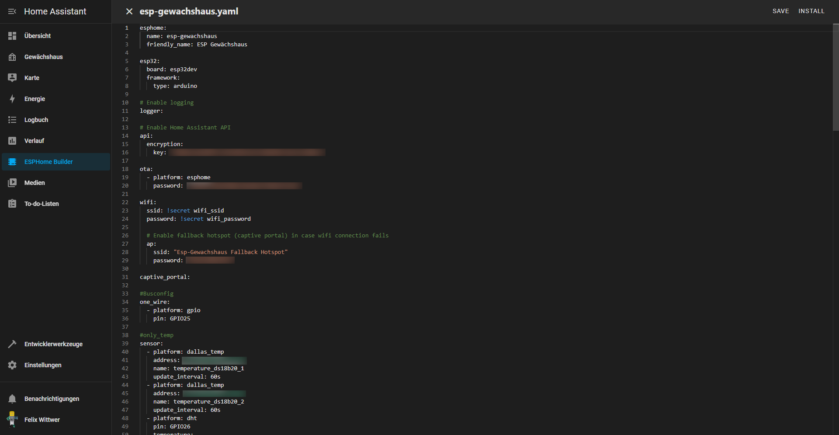Image resolution: width=839 pixels, height=435 pixels.
Task: Open the Übersicht dashboard icon
Action: [x=12, y=36]
